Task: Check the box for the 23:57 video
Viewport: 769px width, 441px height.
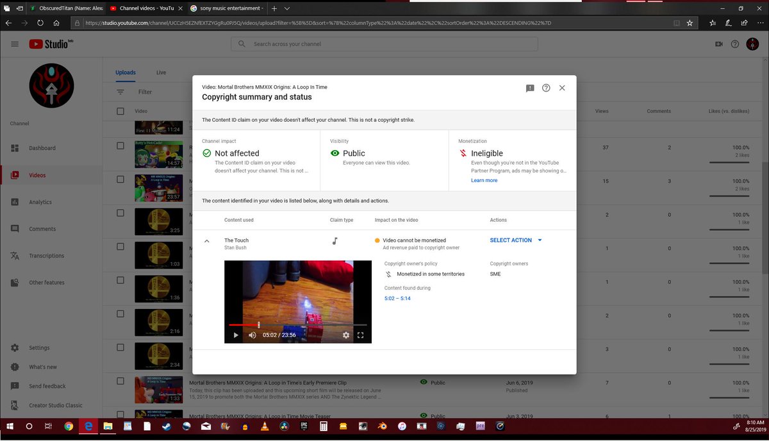Action: click(120, 179)
